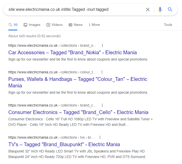Open the search Tools options

click(168, 25)
